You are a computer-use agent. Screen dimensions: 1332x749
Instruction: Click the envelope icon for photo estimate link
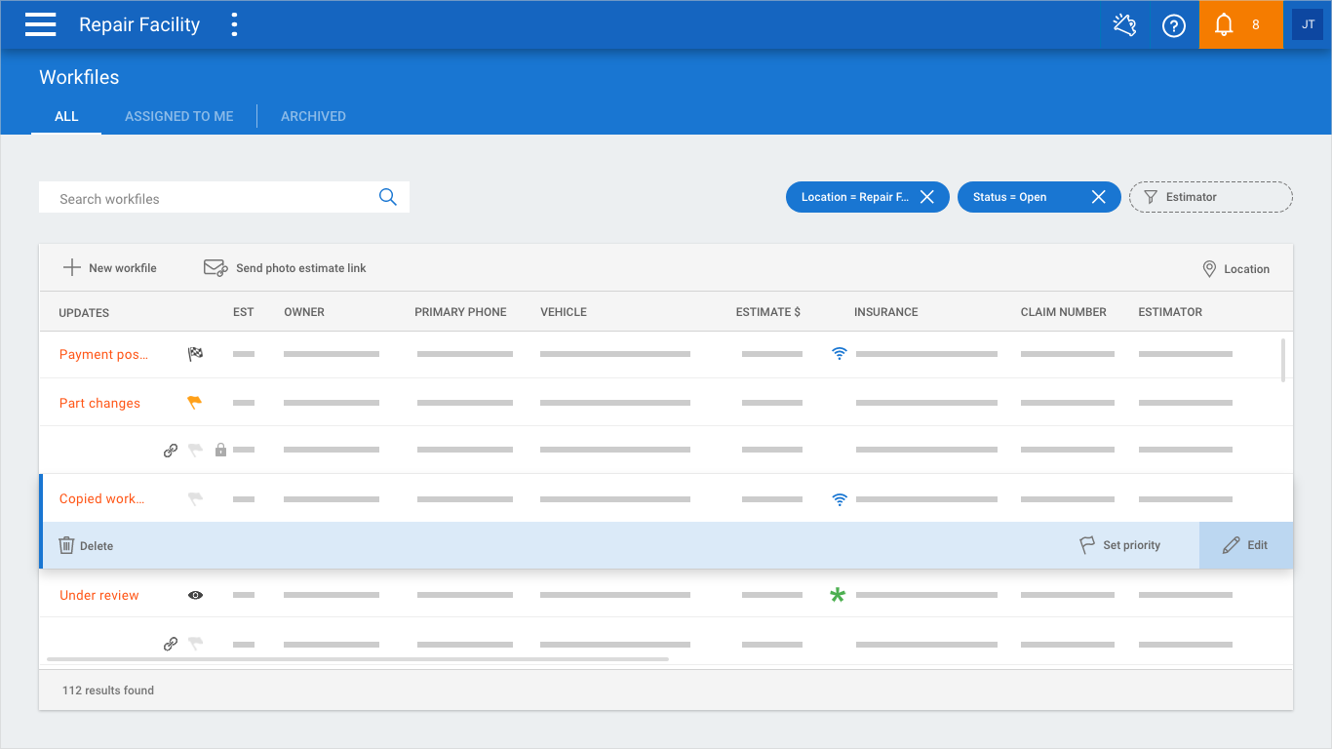pos(215,267)
